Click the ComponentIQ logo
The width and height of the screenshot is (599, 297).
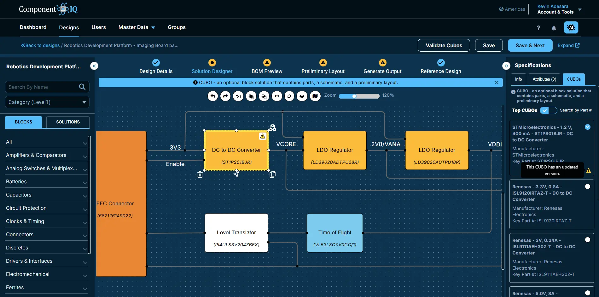click(48, 9)
